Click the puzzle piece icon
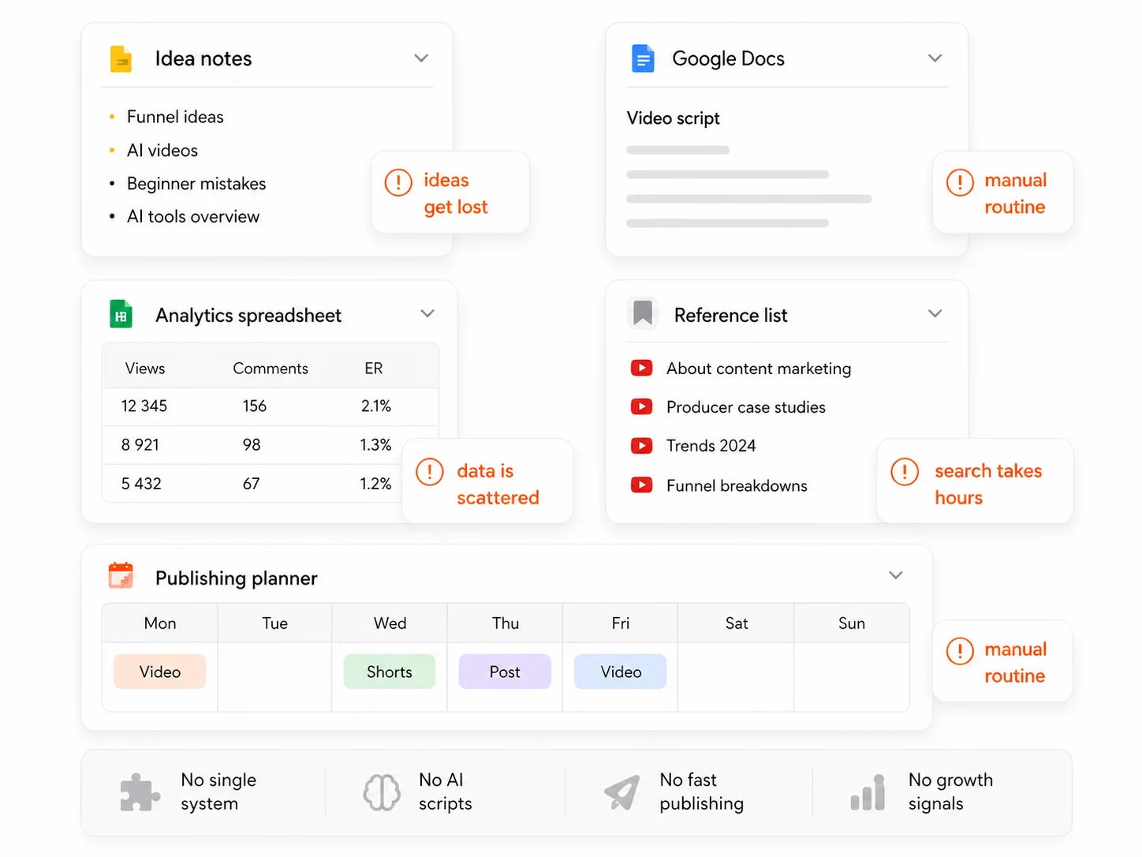This screenshot has height=857, width=1142. (x=139, y=792)
